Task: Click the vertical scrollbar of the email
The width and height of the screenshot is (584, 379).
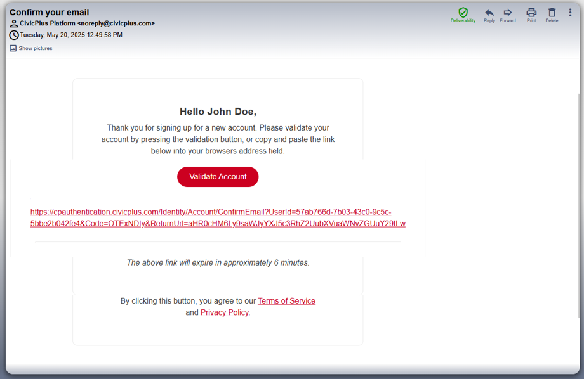Action: (x=578, y=205)
